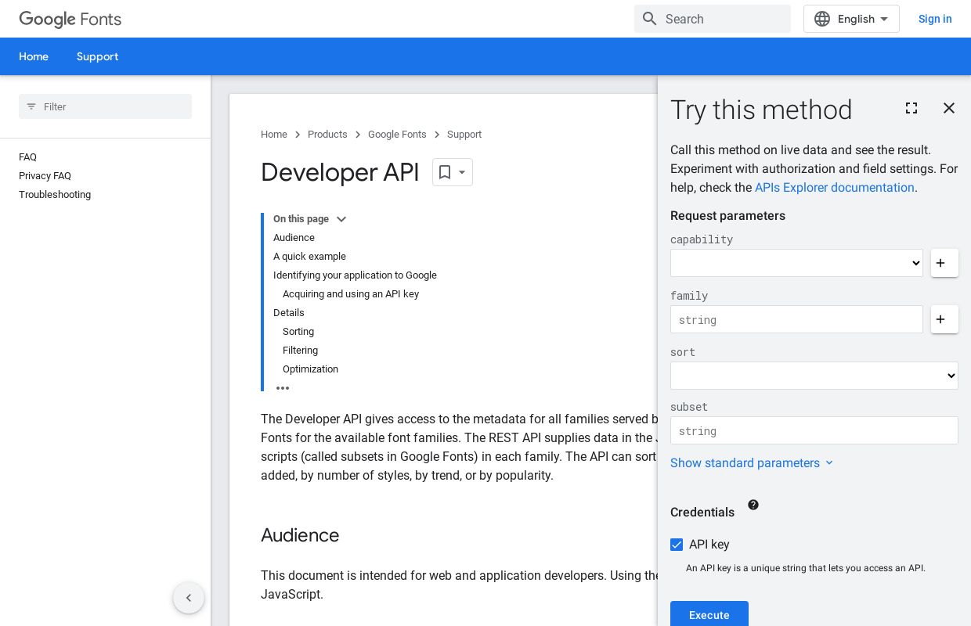971x626 pixels.
Task: Open the APIs Explorer documentation link
Action: (x=834, y=188)
